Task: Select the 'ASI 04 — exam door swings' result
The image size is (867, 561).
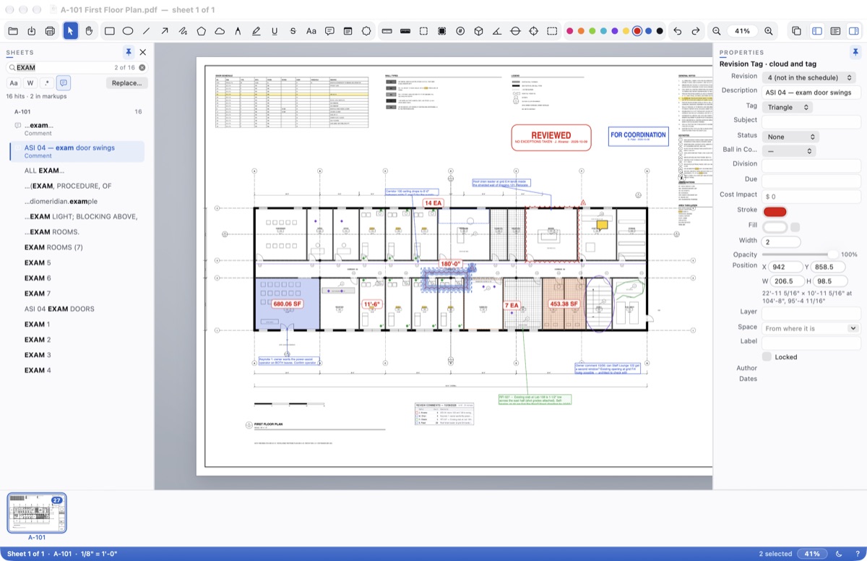Action: pyautogui.click(x=77, y=151)
